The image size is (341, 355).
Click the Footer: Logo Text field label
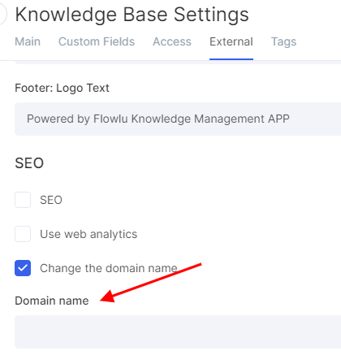click(62, 88)
